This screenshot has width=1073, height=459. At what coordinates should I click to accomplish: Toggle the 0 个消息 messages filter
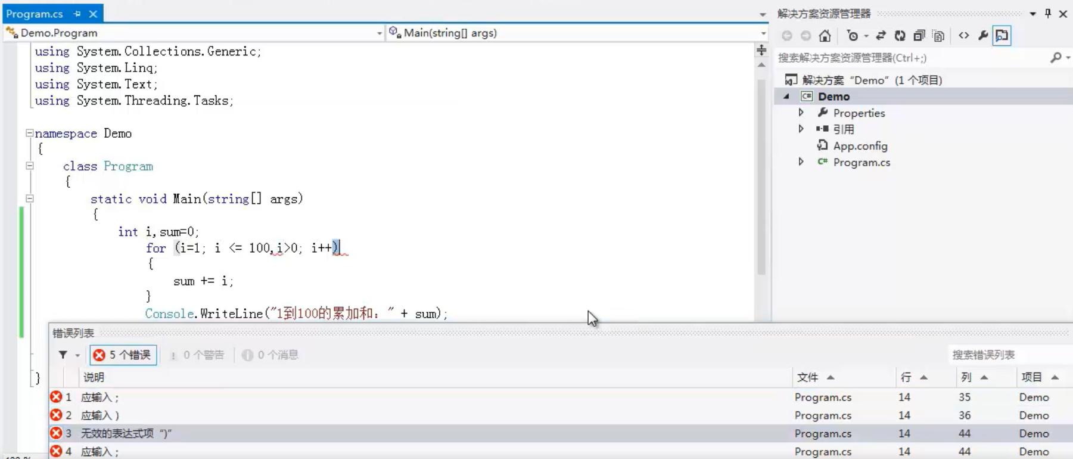click(x=270, y=355)
